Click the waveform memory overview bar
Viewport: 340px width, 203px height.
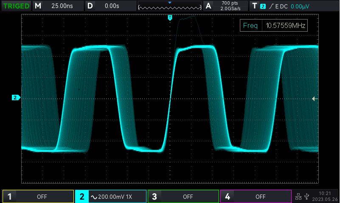tap(170, 6)
